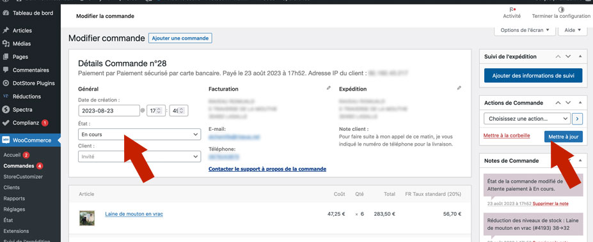Open Accueil in WooCommerce submenu
Image resolution: width=593 pixels, height=242 pixels.
[12, 155]
